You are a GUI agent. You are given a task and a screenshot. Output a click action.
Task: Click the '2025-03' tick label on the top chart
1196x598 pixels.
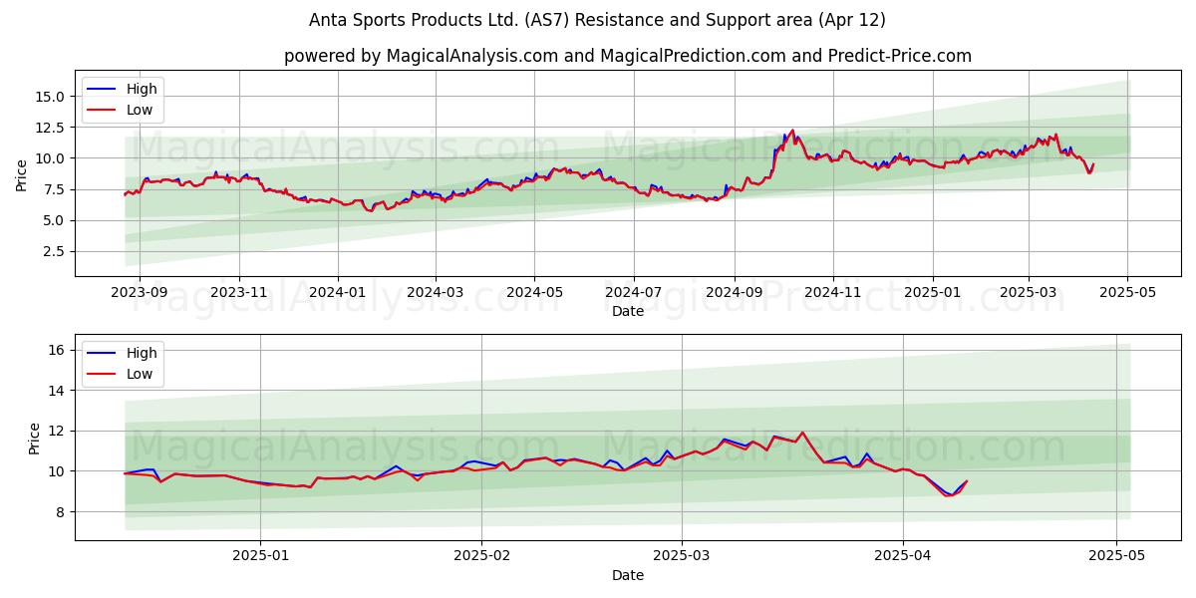coord(1029,293)
